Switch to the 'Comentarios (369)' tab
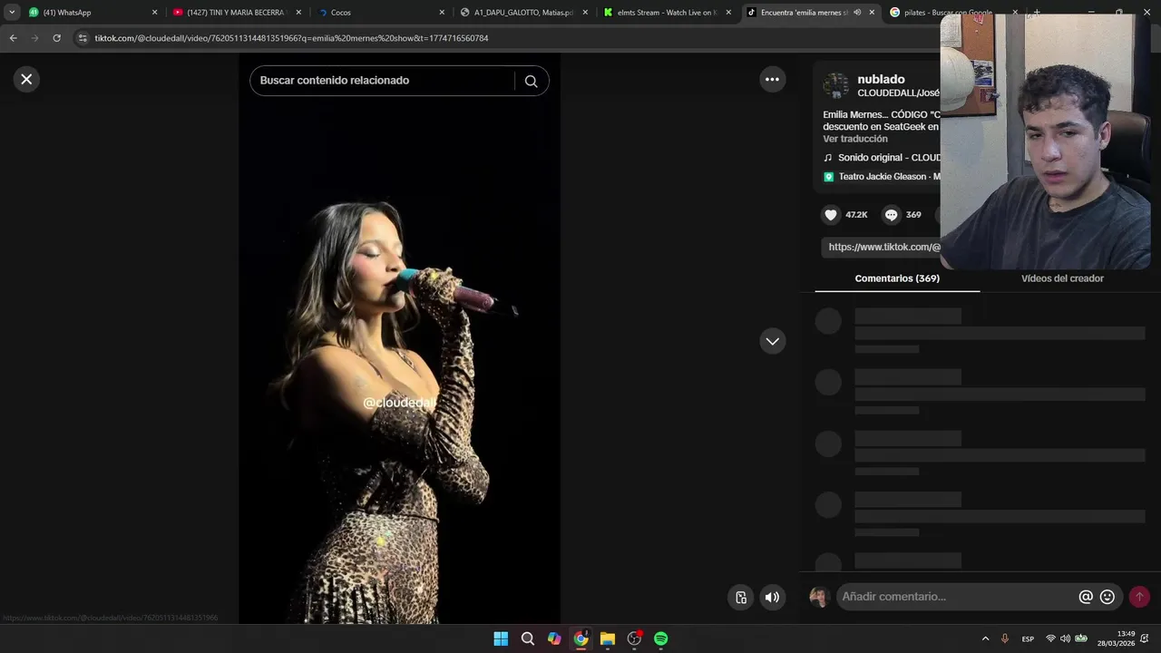The height and width of the screenshot is (653, 1161). pos(897,278)
